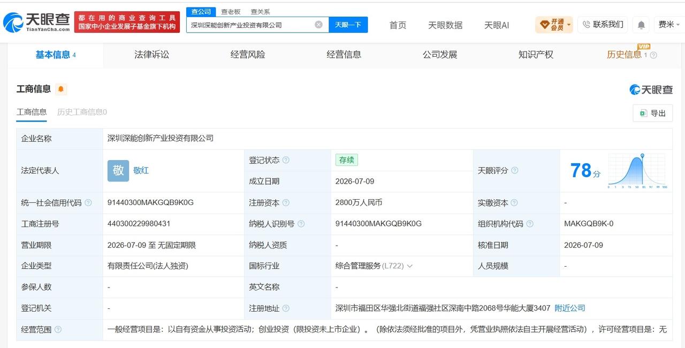
Task: Select registration number 440300229980431
Action: pos(139,224)
